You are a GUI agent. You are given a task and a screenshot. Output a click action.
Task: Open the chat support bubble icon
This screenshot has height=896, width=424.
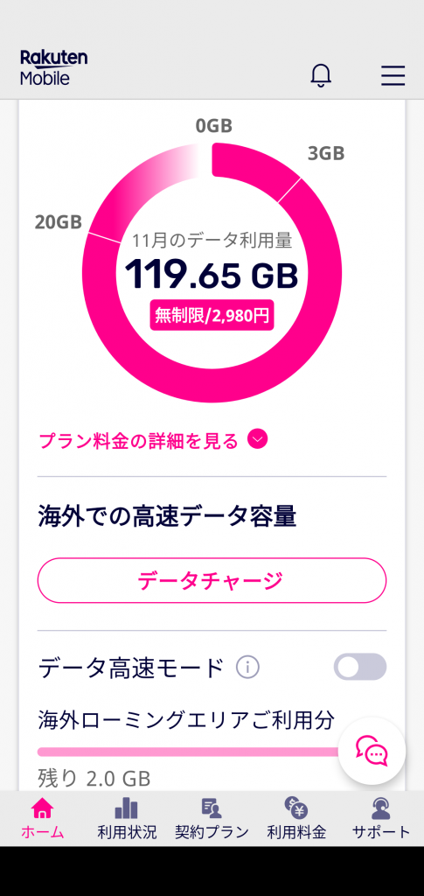(x=372, y=751)
